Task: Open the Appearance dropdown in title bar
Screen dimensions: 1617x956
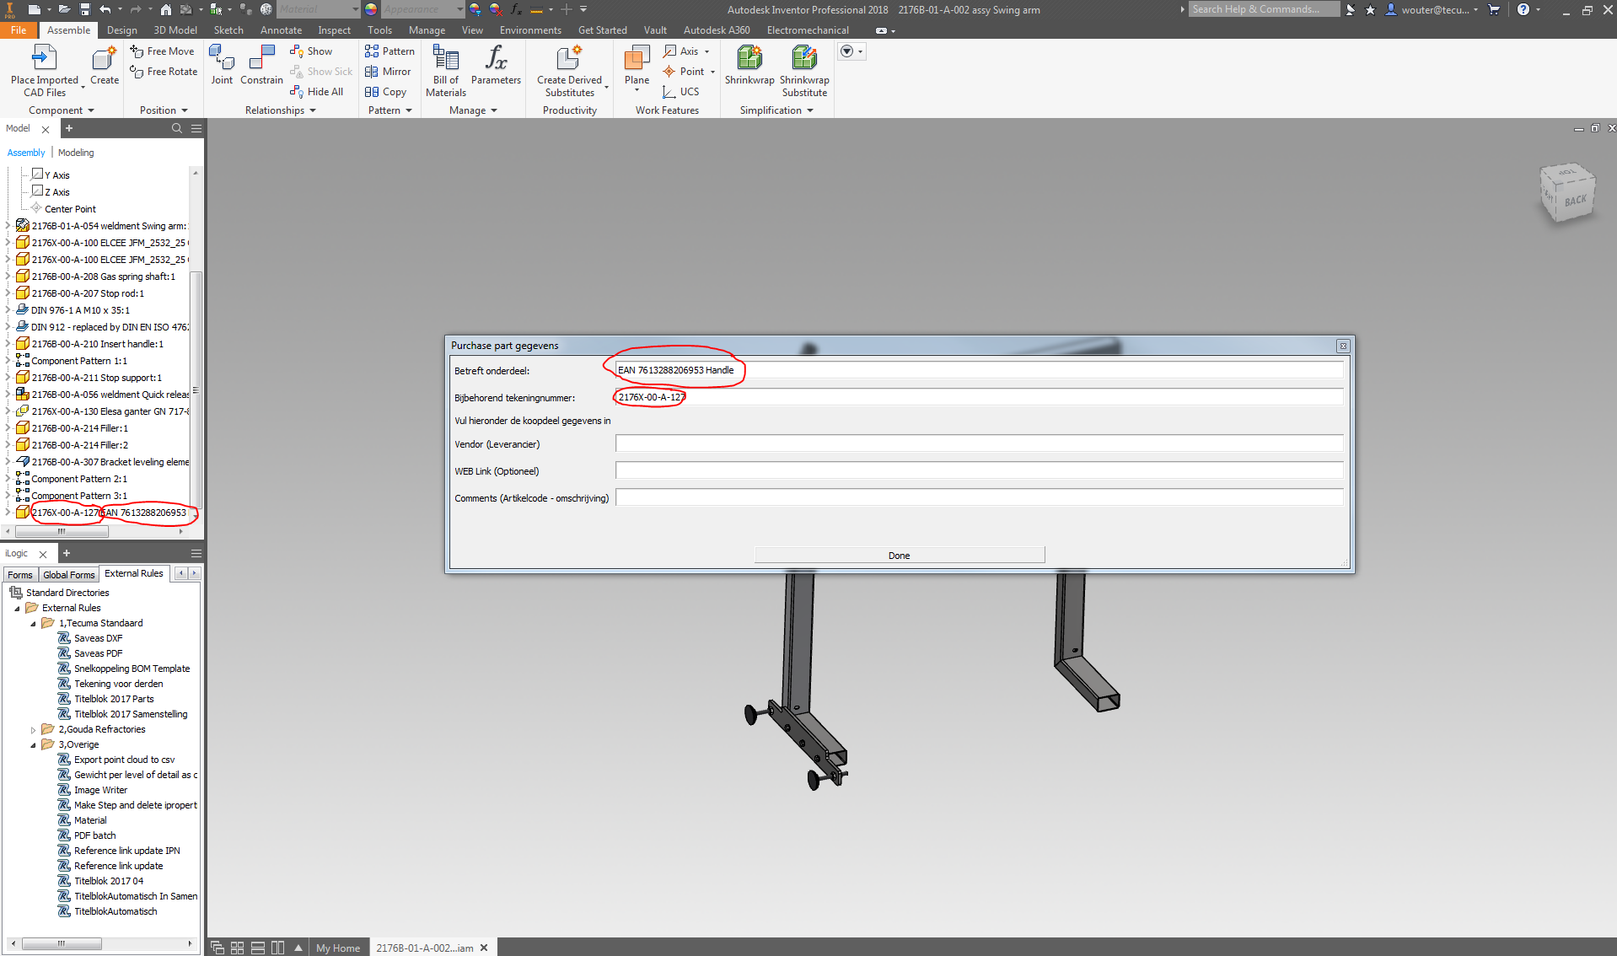Action: 459,9
